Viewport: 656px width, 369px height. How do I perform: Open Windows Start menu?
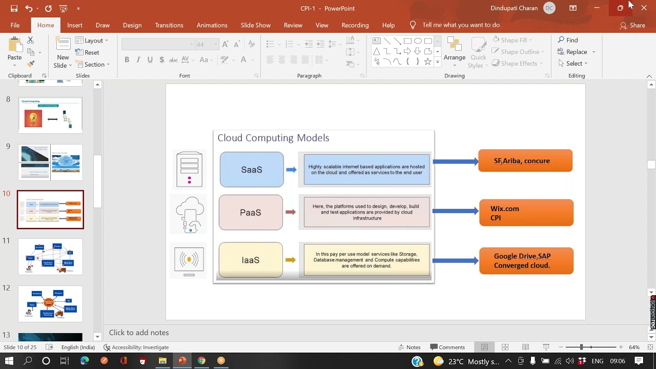pos(9,361)
